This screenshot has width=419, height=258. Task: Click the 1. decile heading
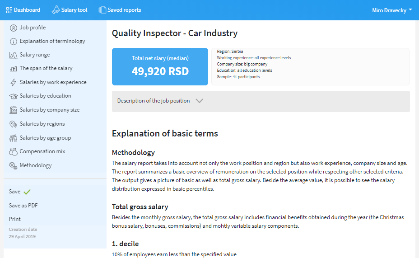tap(126, 244)
